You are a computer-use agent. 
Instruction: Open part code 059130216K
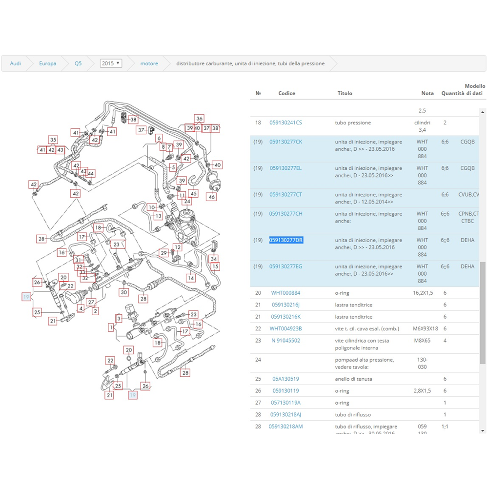pyautogui.click(x=285, y=317)
